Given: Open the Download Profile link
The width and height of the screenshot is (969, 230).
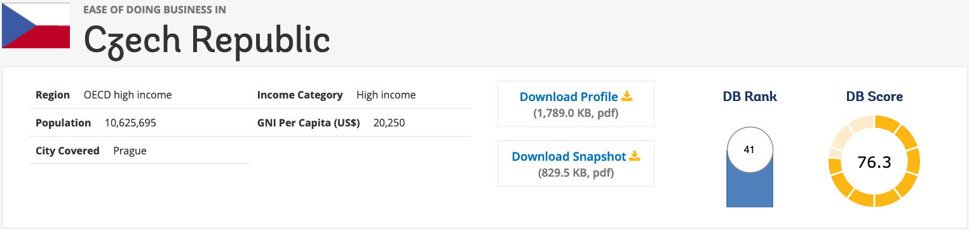Looking at the screenshot, I should coord(569,97).
